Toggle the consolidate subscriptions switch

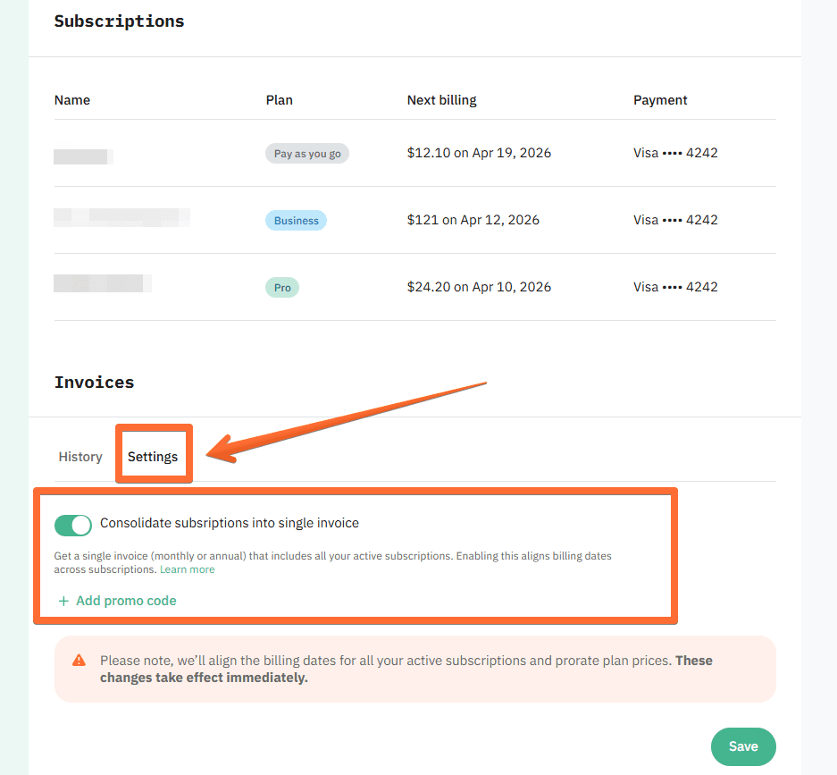tap(73, 525)
